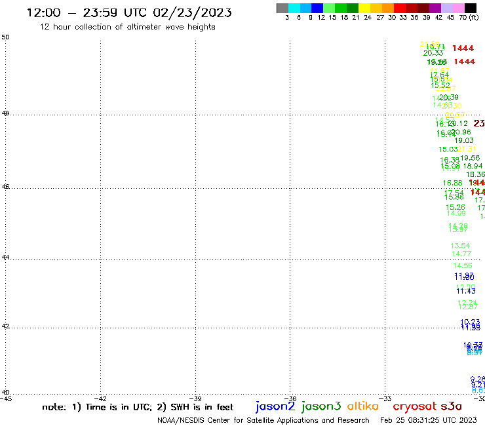Click the yellow swatch in the wave-height legend

click(364, 8)
